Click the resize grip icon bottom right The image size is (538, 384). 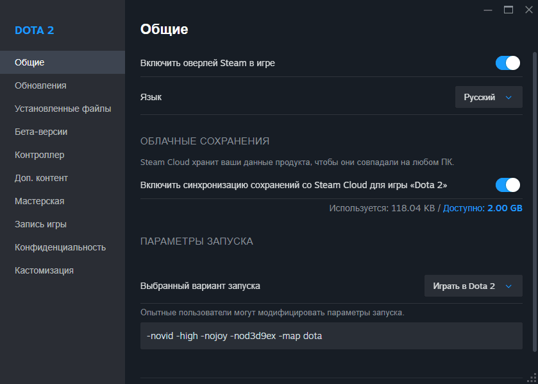pyautogui.click(x=532, y=378)
